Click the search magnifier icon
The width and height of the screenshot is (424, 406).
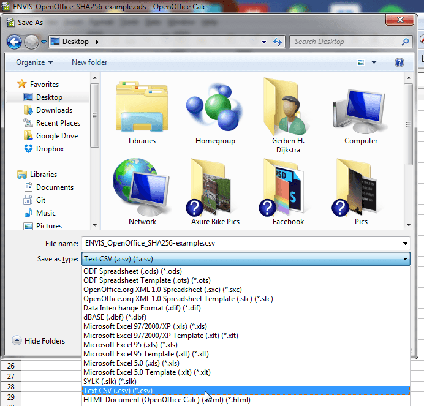coord(406,42)
